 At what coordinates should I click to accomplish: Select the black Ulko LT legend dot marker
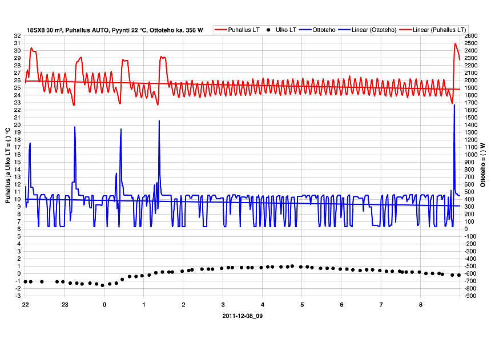267,30
